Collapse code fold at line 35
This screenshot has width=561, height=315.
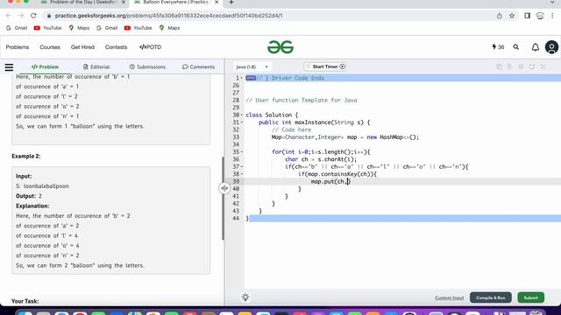coord(242,152)
